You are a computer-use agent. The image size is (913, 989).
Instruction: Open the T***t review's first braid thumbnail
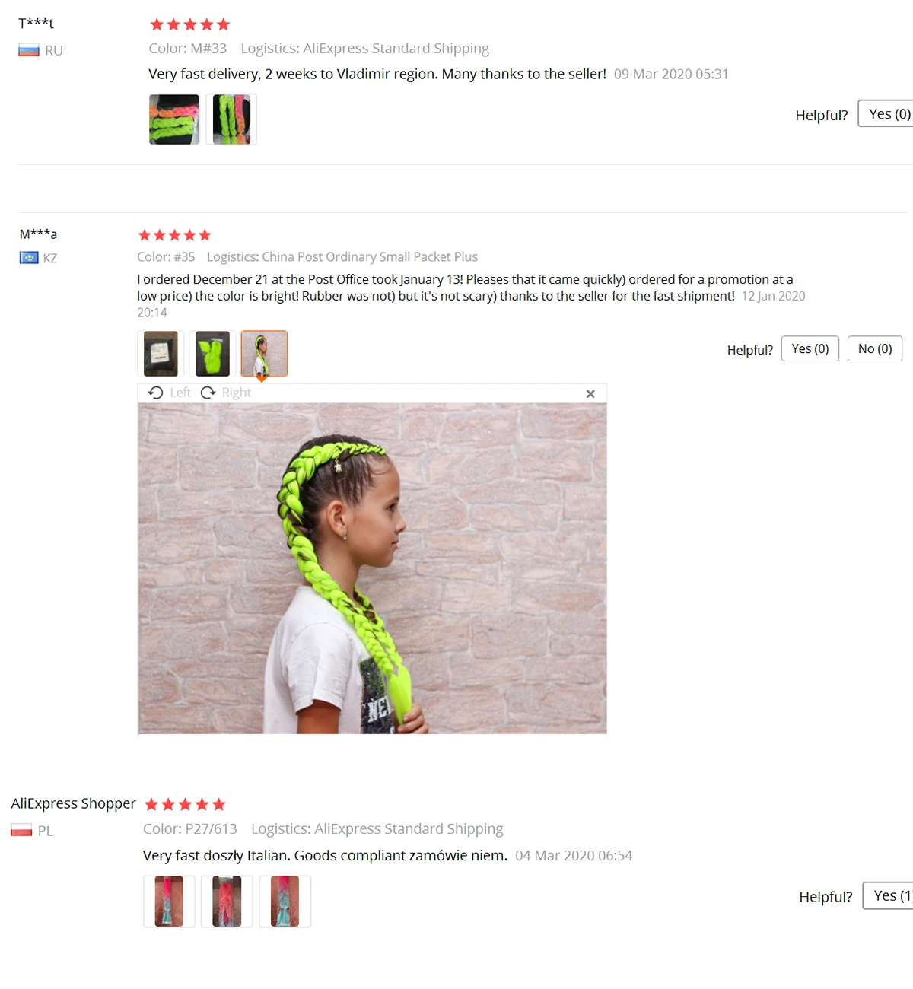(x=174, y=119)
